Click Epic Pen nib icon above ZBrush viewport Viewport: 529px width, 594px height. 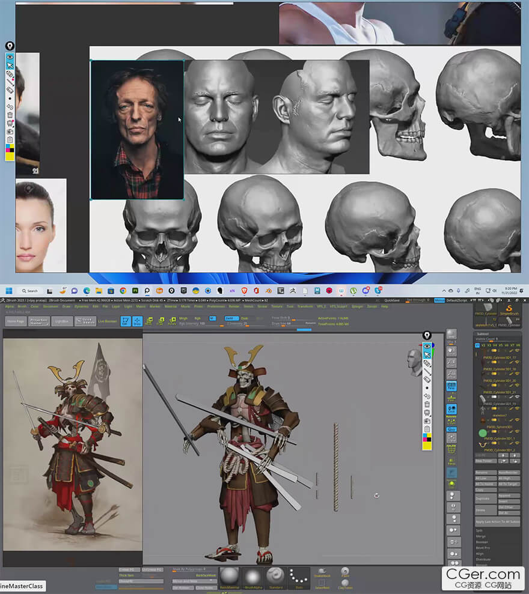[427, 335]
